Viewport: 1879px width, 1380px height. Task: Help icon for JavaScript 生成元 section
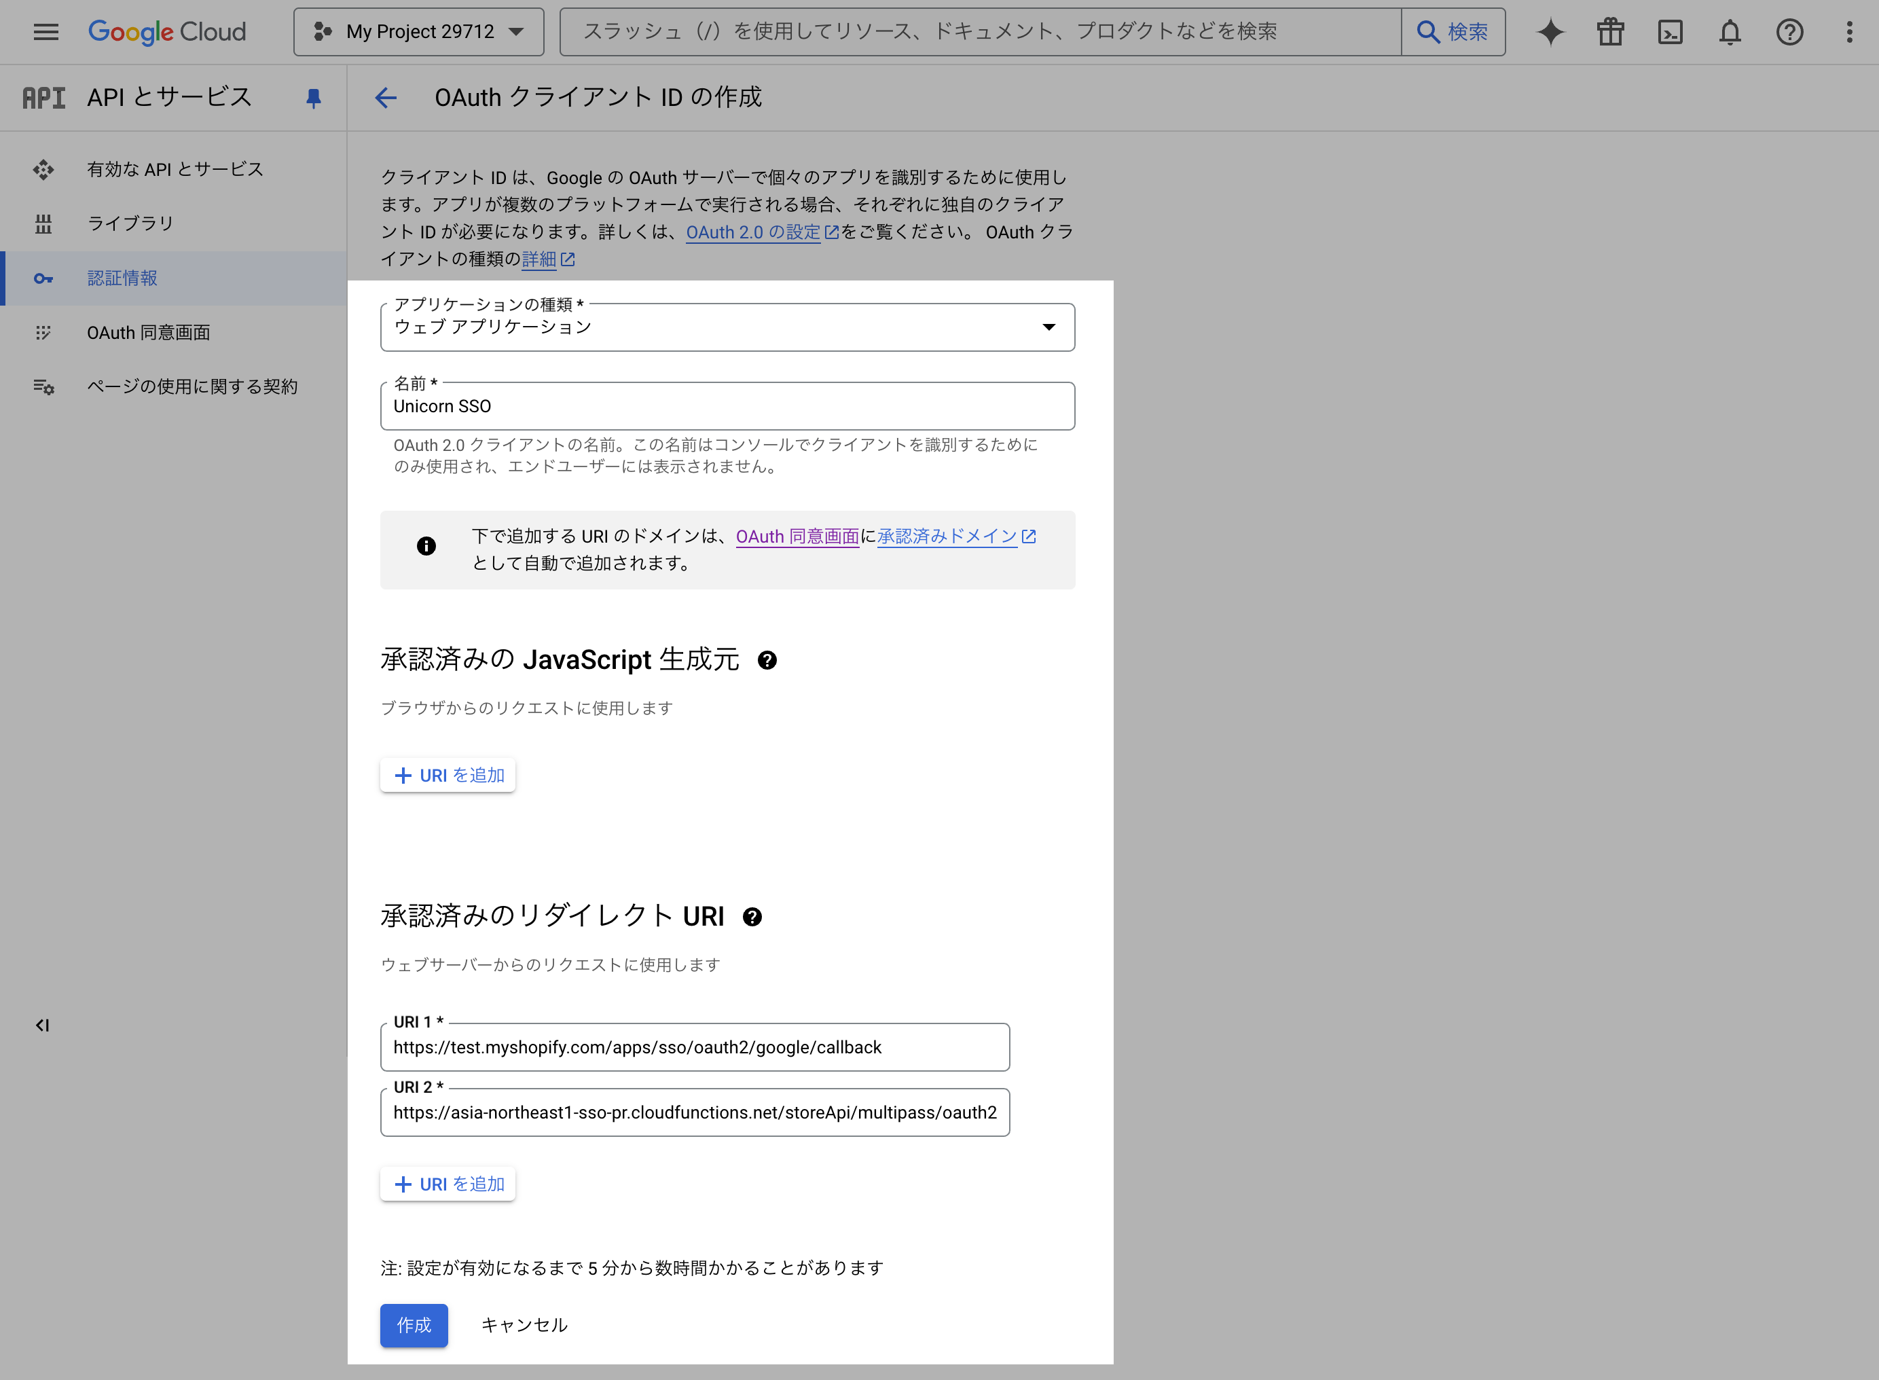point(767,660)
